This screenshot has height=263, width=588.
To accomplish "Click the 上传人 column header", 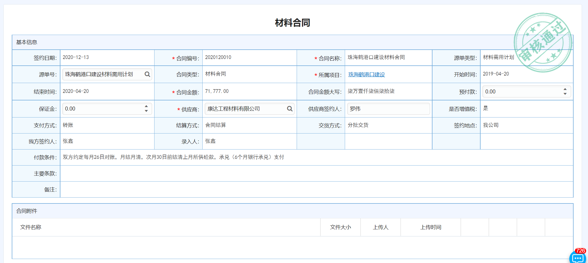I will 381,227.
